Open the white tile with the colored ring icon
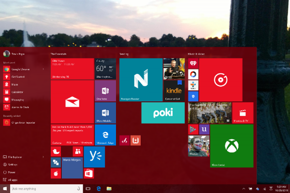This screenshot has height=193, width=290. point(193,74)
